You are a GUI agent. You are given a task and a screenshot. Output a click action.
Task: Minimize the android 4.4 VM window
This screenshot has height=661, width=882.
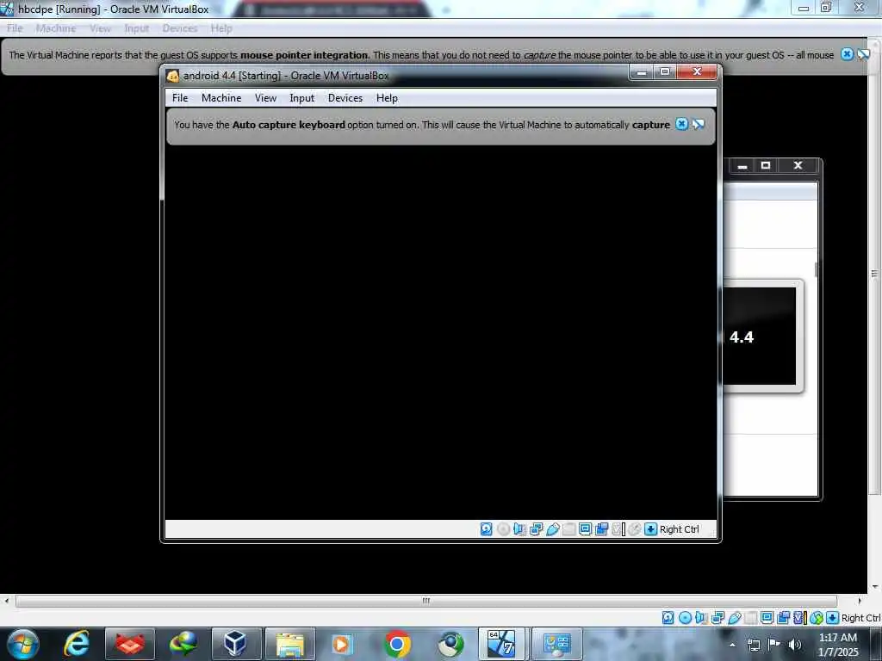click(x=641, y=72)
